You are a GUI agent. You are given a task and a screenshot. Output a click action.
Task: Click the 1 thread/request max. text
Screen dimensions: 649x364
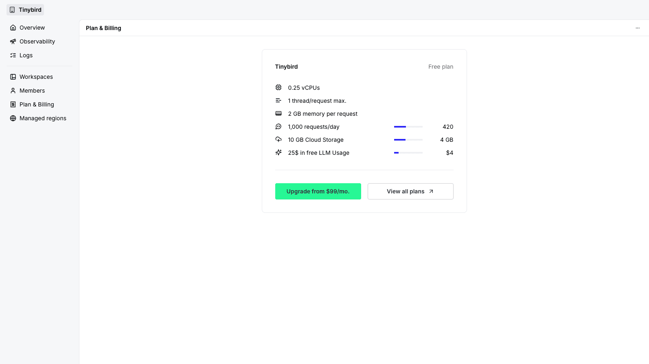coord(317,101)
